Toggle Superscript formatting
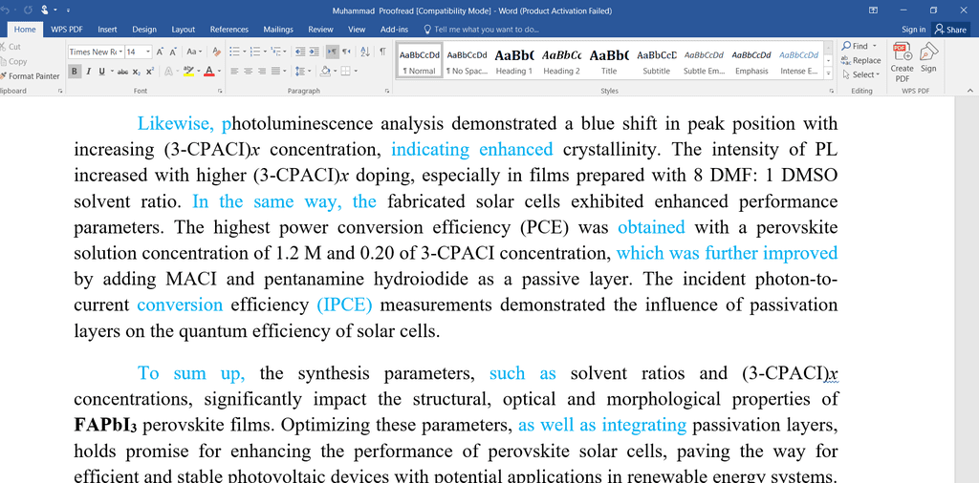Image resolution: width=979 pixels, height=483 pixels. [149, 71]
